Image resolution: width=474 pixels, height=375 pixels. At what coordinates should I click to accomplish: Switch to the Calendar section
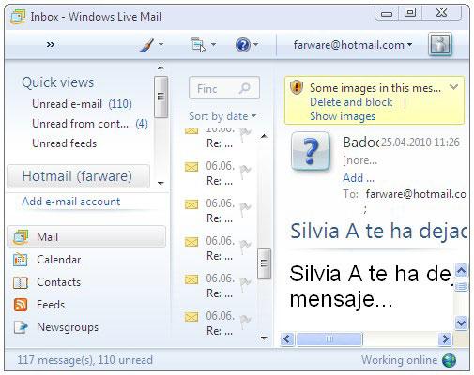point(59,260)
